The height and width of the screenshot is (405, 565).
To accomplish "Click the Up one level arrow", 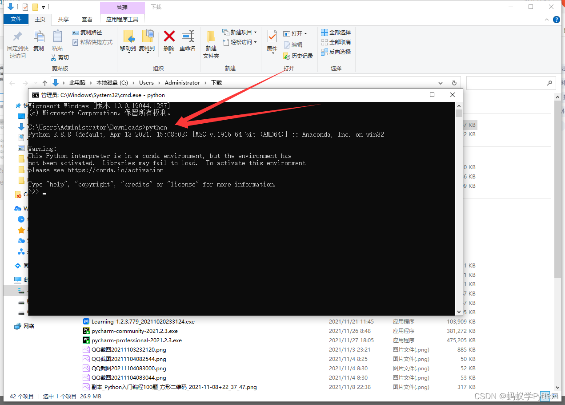I will (45, 83).
